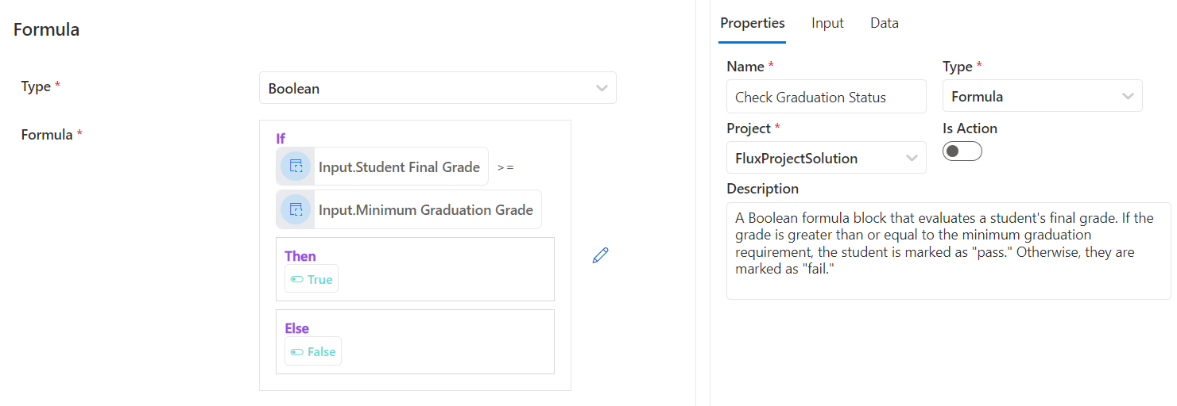1177x406 pixels.
Task: Click the If keyword label
Action: pyautogui.click(x=281, y=139)
